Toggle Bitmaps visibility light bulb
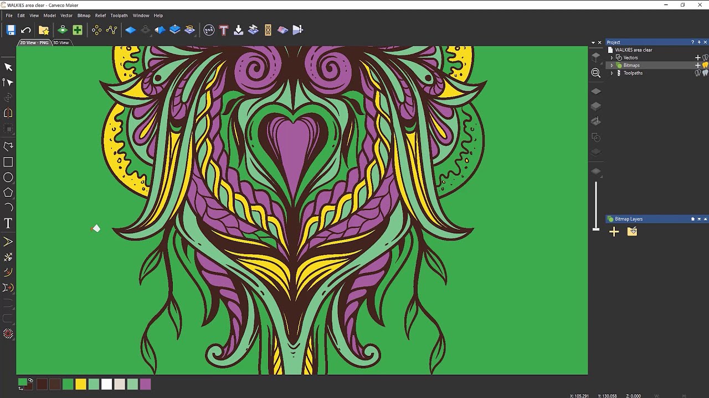Image resolution: width=709 pixels, height=398 pixels. pos(705,65)
